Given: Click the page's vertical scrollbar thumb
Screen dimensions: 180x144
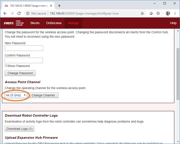Looking at the screenshot, I should coord(178,74).
